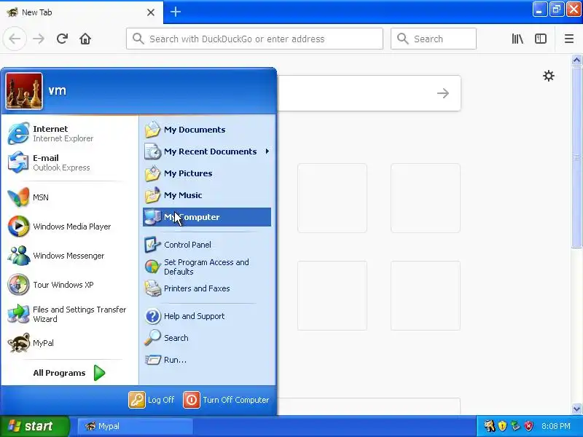Focus the DuckDuckGo address bar
Image resolution: width=583 pixels, height=437 pixels.
[x=254, y=39]
